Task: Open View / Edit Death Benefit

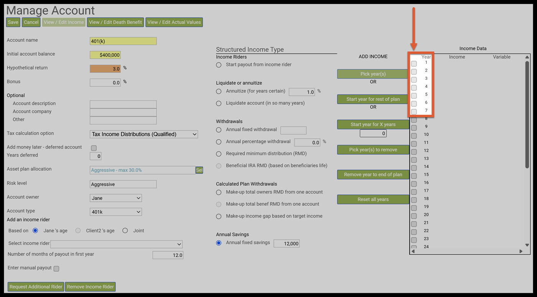Action: coord(115,22)
